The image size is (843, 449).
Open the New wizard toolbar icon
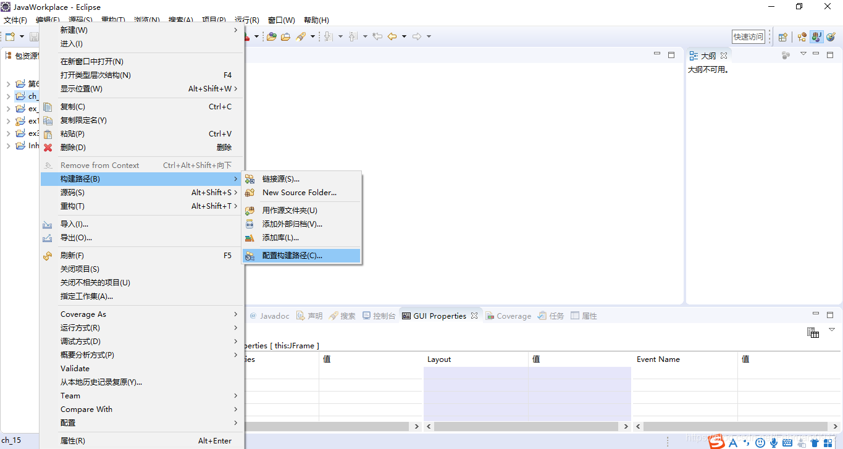[10, 36]
